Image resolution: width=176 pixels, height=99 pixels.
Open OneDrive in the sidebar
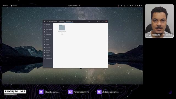pos(47,50)
